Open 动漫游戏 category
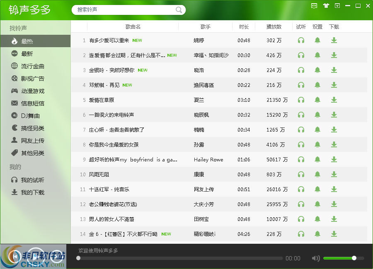The width and height of the screenshot is (373, 269). click(36, 91)
